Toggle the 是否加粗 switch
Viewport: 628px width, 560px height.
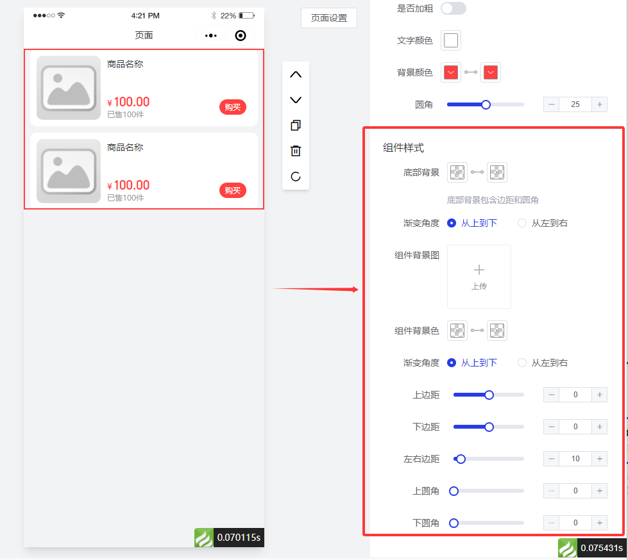point(453,8)
